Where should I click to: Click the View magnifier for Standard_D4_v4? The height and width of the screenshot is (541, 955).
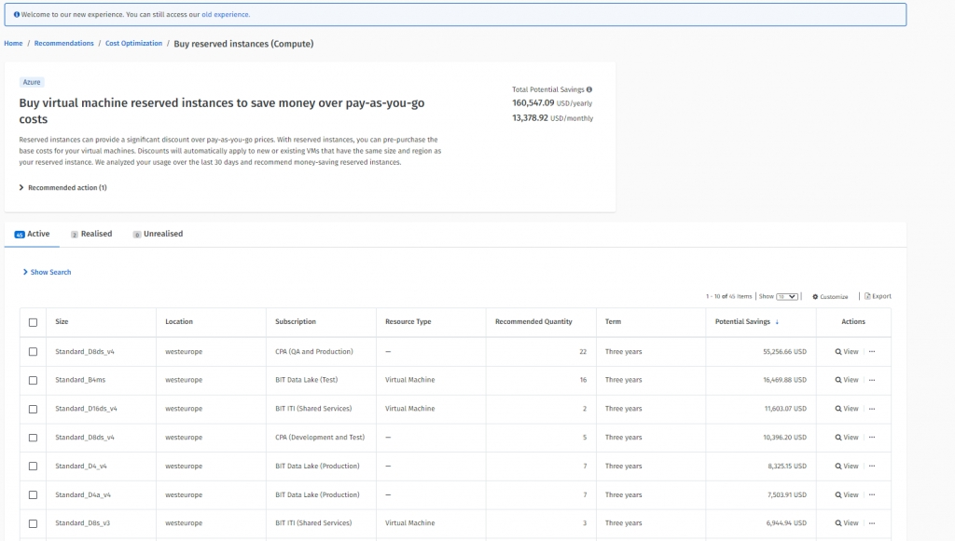tap(838, 467)
